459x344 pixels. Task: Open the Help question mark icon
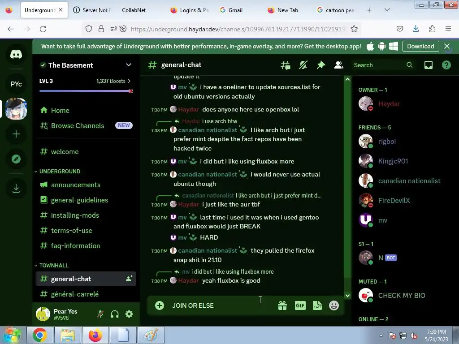point(446,65)
